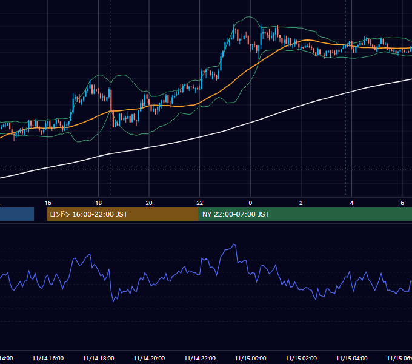412x364 pixels.
Task: Select the white long-term moving average line
Action: [x=200, y=137]
